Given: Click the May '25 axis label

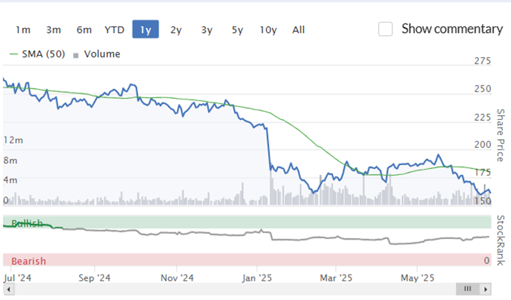Looking at the screenshot, I should tap(417, 278).
